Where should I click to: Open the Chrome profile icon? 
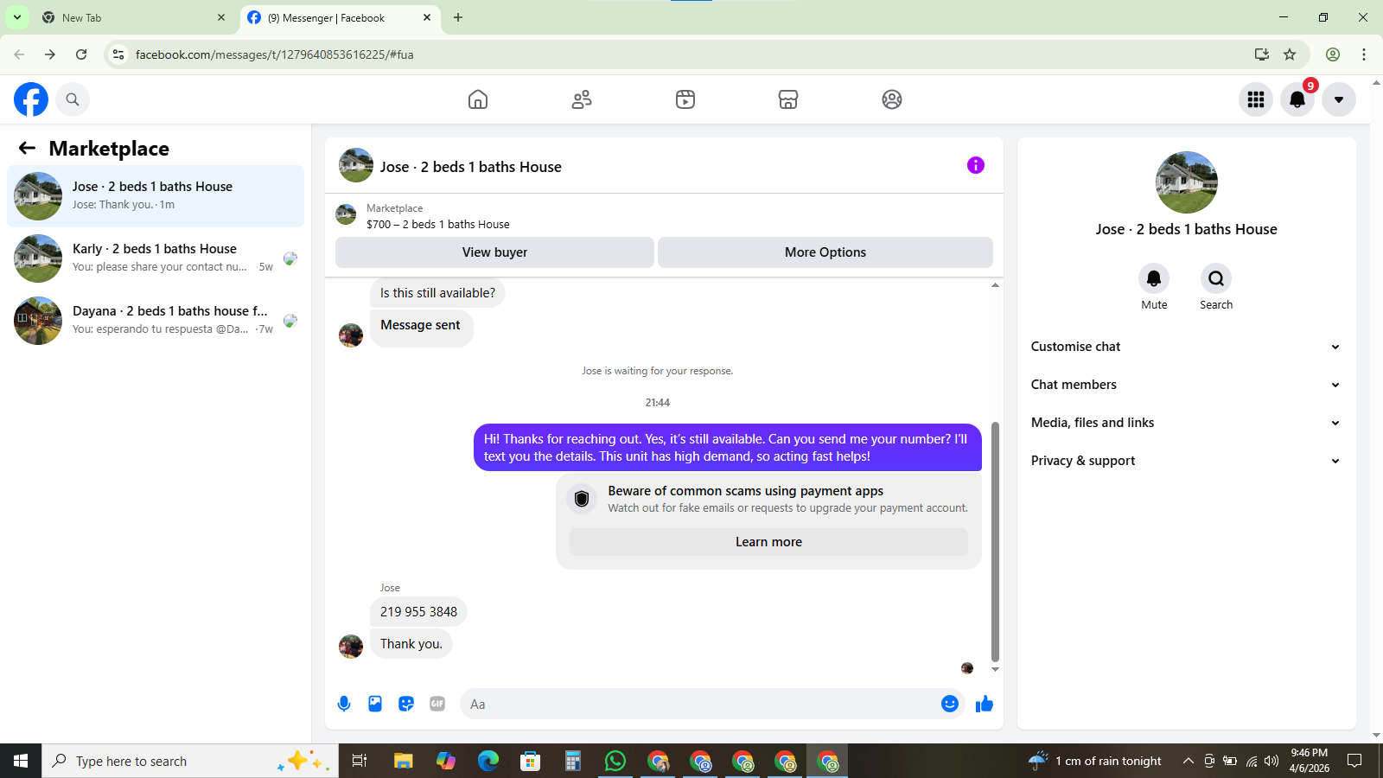click(1333, 54)
